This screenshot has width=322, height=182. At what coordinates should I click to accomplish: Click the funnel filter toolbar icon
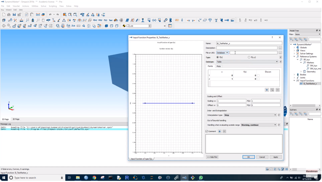coord(210,20)
